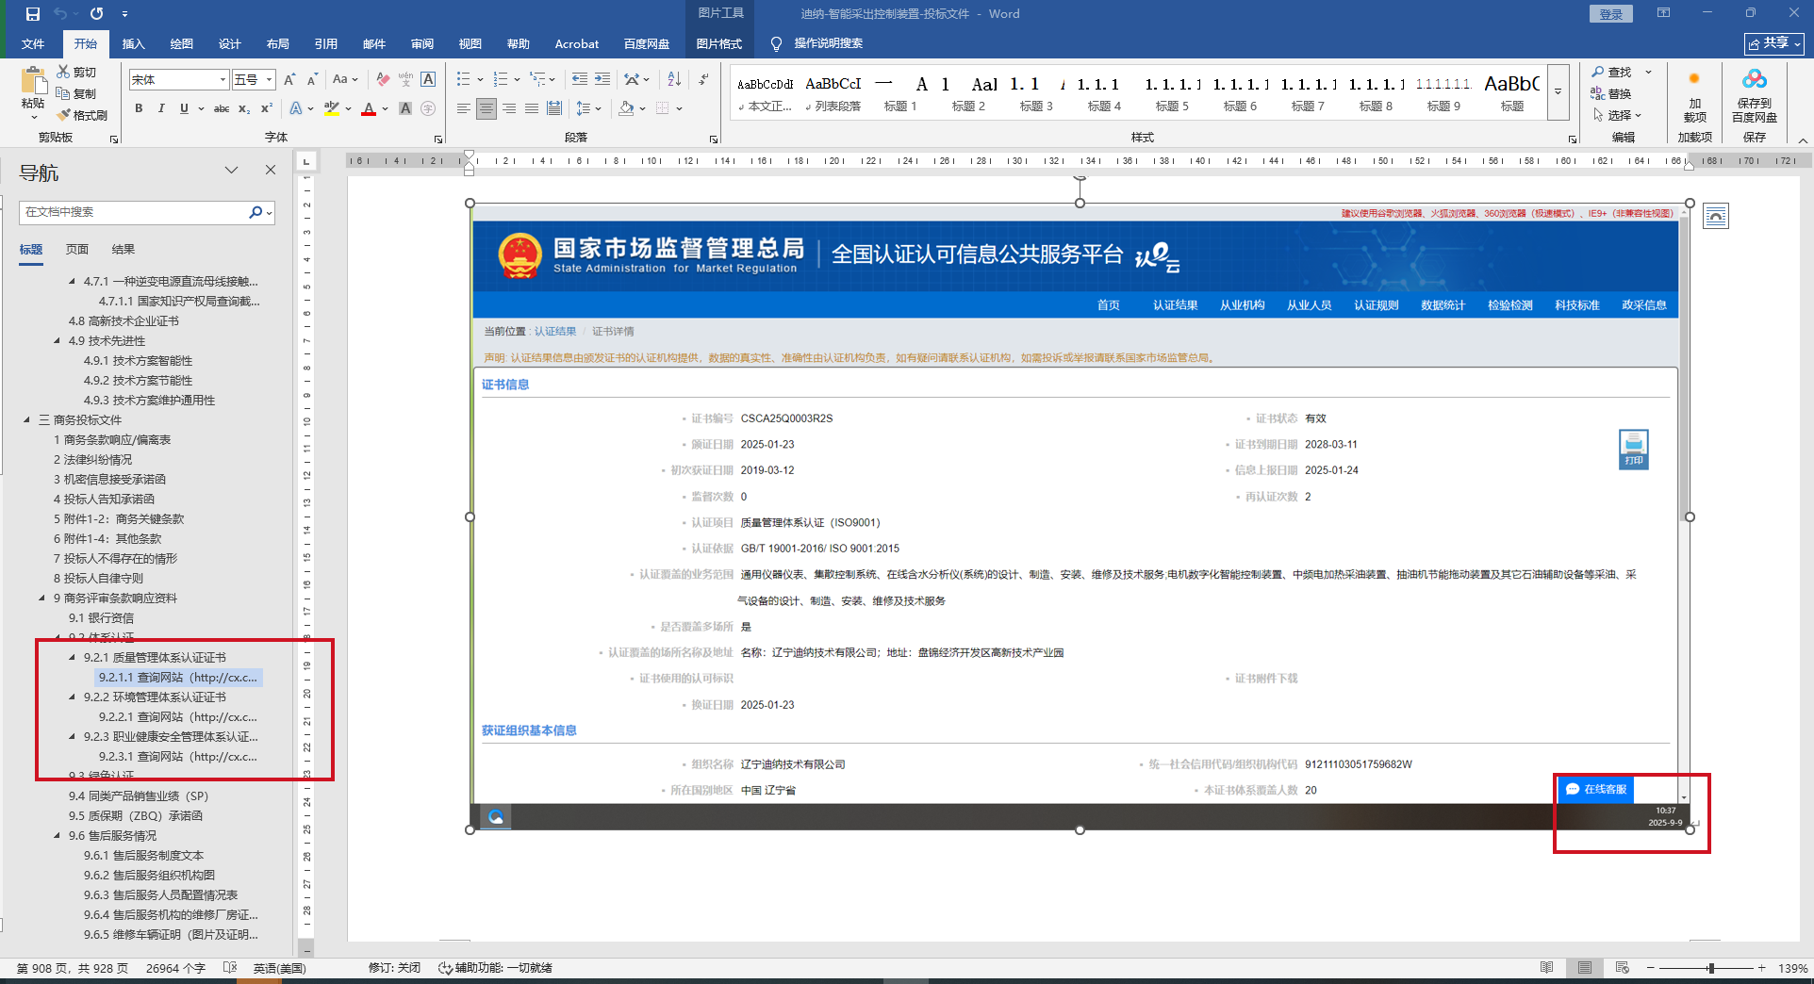Screen dimensions: 1814x984
Task: Open the 文件 menu
Action: [33, 43]
